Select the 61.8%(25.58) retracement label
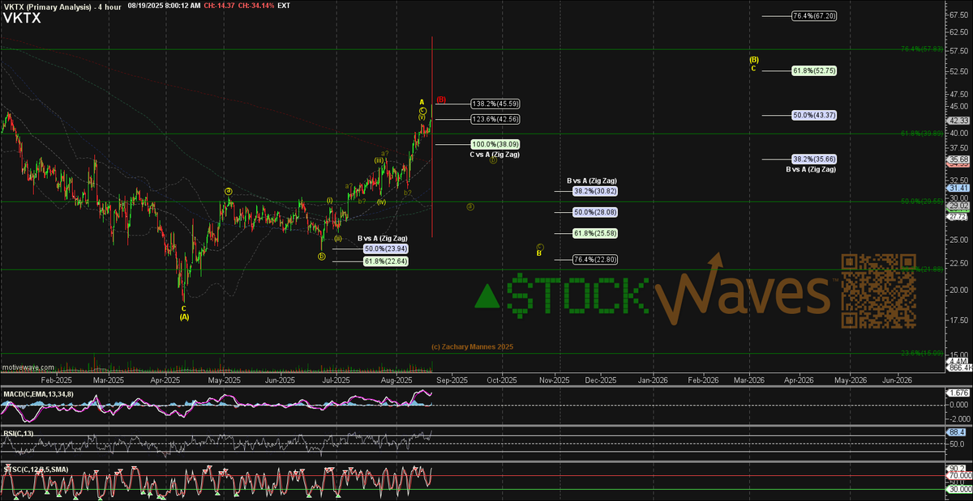Viewport: 973px width, 501px height. [596, 233]
